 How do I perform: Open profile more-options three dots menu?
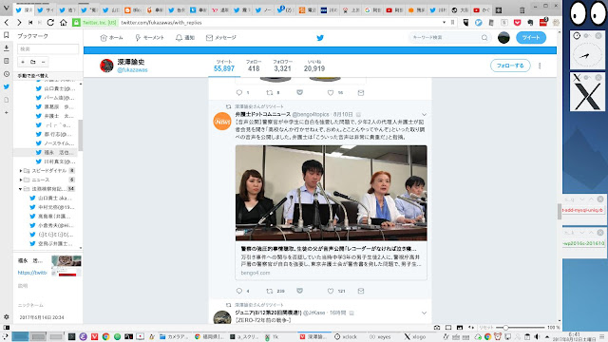point(540,66)
